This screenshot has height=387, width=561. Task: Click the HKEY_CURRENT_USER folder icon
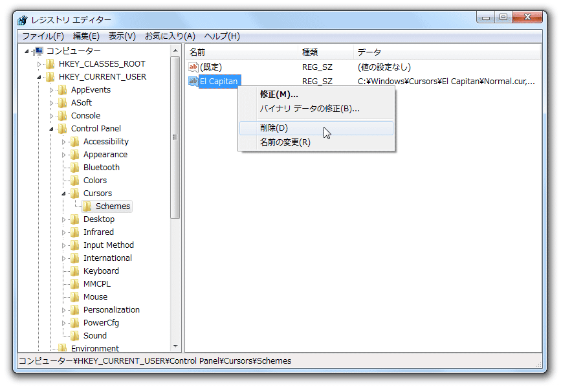coord(50,77)
